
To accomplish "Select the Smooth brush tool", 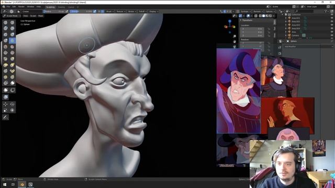I will [6, 46].
